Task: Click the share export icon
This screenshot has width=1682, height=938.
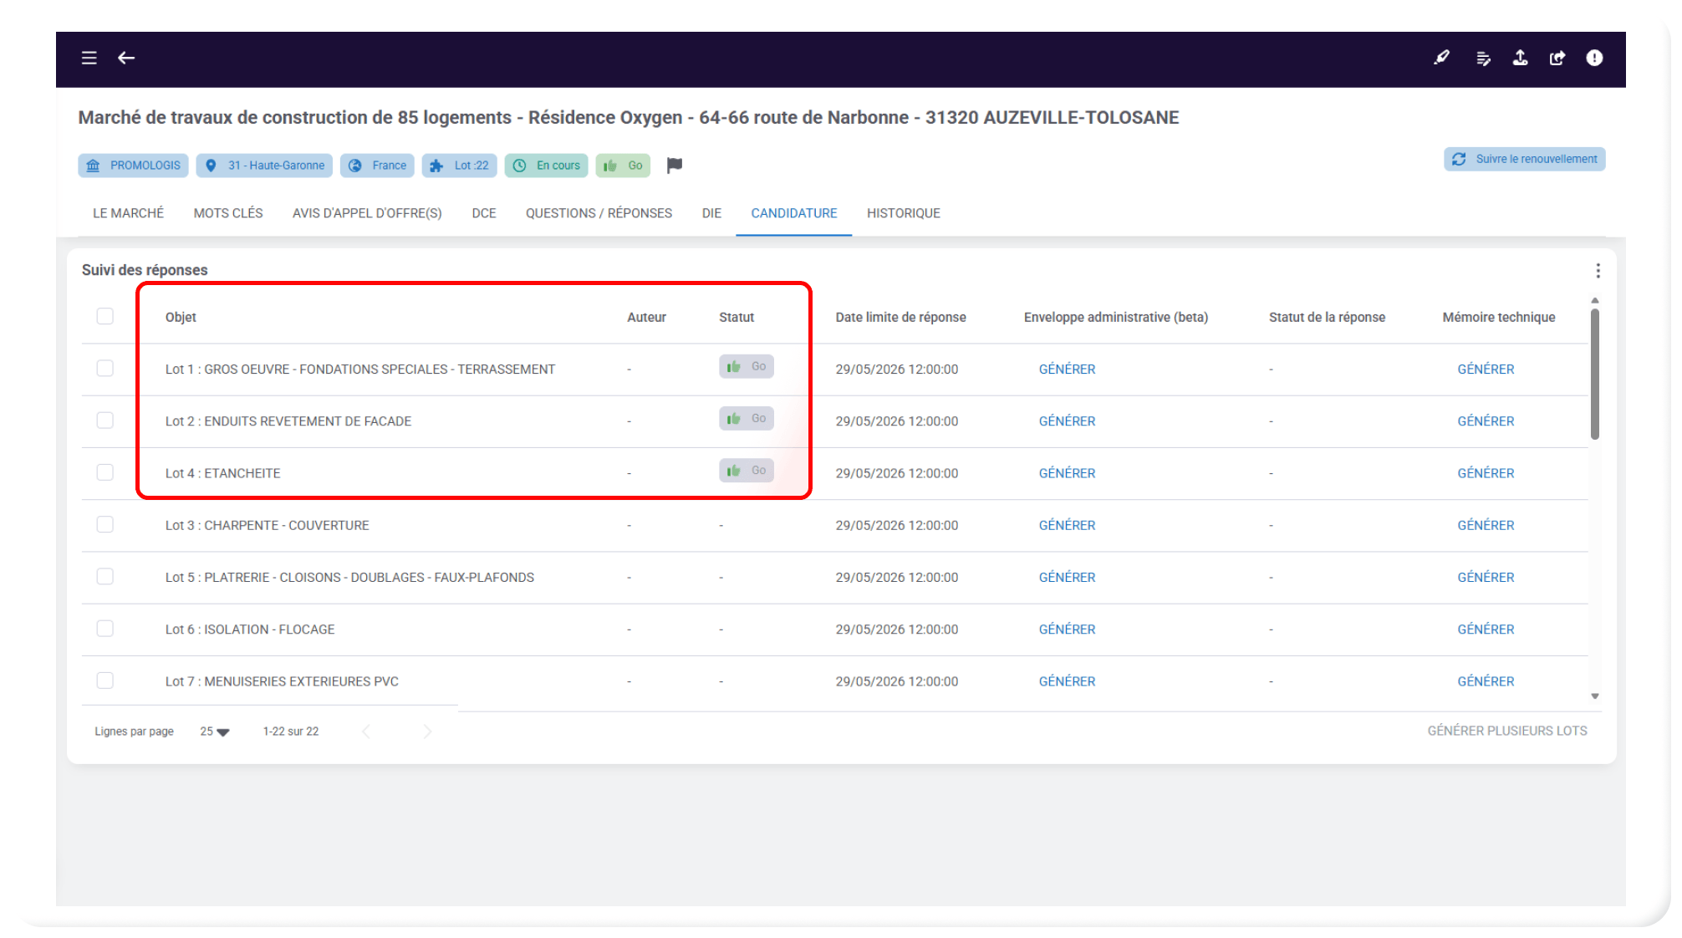Action: point(1557,58)
